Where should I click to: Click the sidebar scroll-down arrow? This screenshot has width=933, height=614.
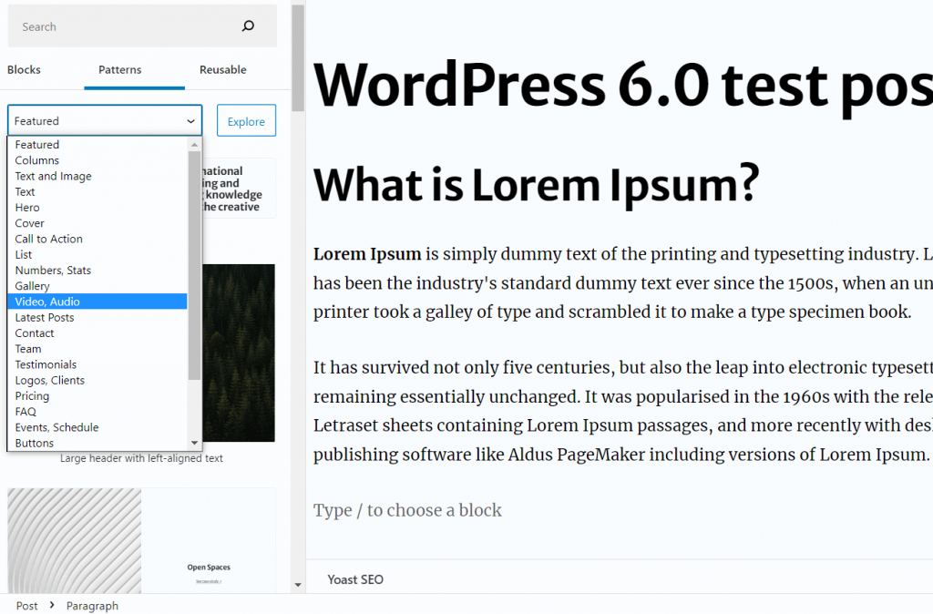(x=297, y=584)
